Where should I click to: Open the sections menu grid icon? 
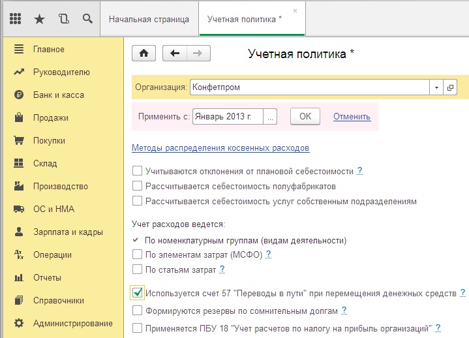tap(16, 19)
